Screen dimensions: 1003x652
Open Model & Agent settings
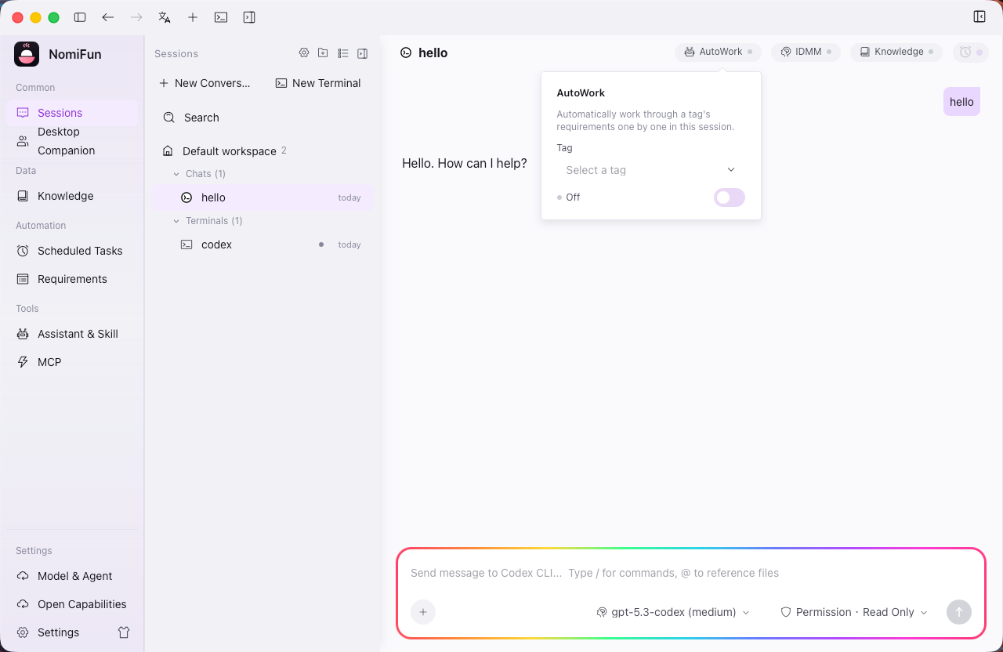tap(72, 576)
